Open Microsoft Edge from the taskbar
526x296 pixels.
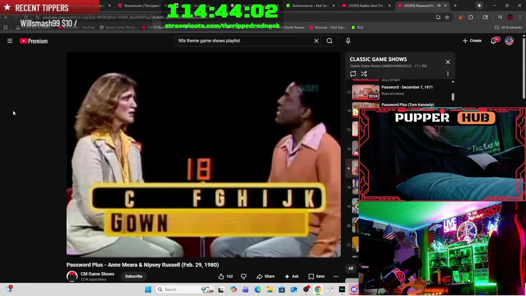click(258, 289)
